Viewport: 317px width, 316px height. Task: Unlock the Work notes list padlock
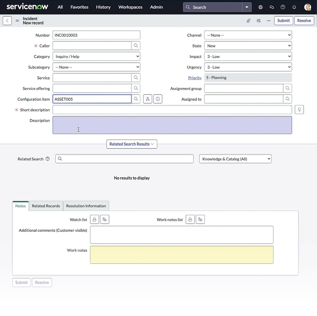point(190,219)
